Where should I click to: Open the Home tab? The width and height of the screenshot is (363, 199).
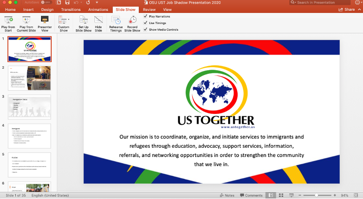point(10,10)
